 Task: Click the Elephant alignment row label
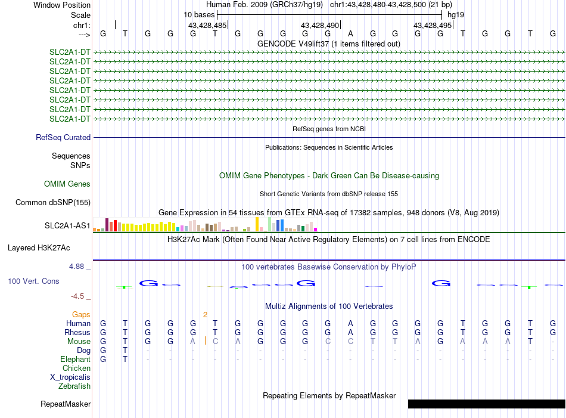[x=75, y=359]
